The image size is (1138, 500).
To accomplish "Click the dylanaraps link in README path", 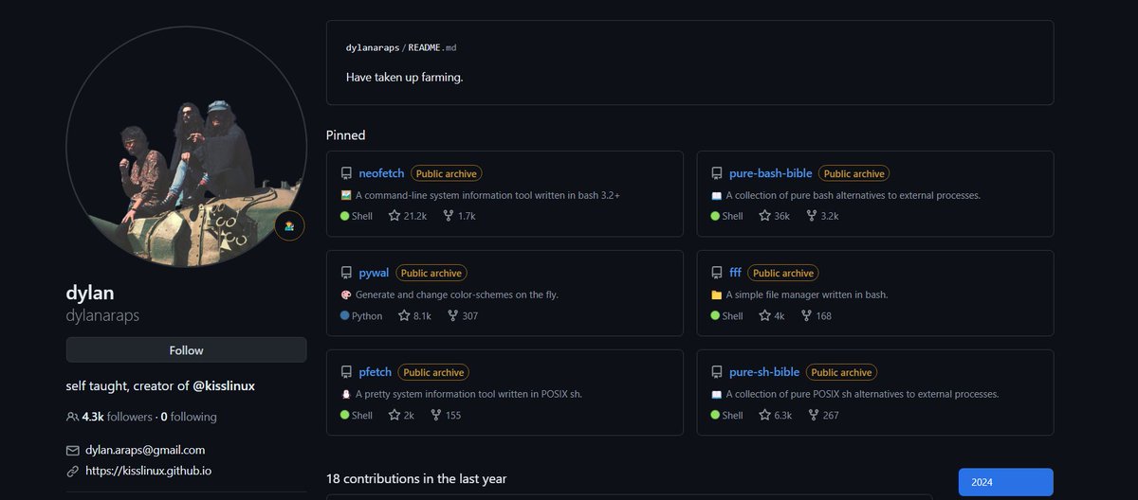I will (x=373, y=47).
